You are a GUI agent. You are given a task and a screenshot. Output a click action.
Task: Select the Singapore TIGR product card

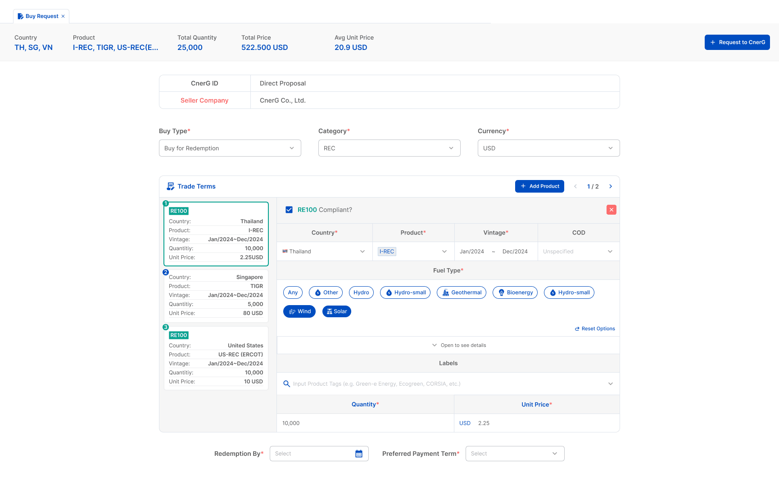pos(216,295)
